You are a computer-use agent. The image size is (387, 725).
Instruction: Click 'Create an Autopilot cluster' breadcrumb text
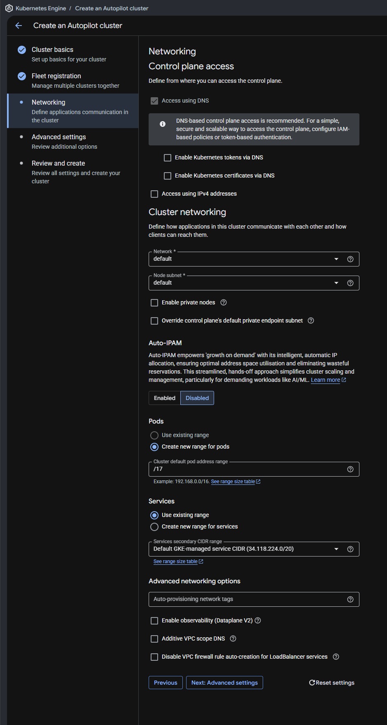(112, 8)
